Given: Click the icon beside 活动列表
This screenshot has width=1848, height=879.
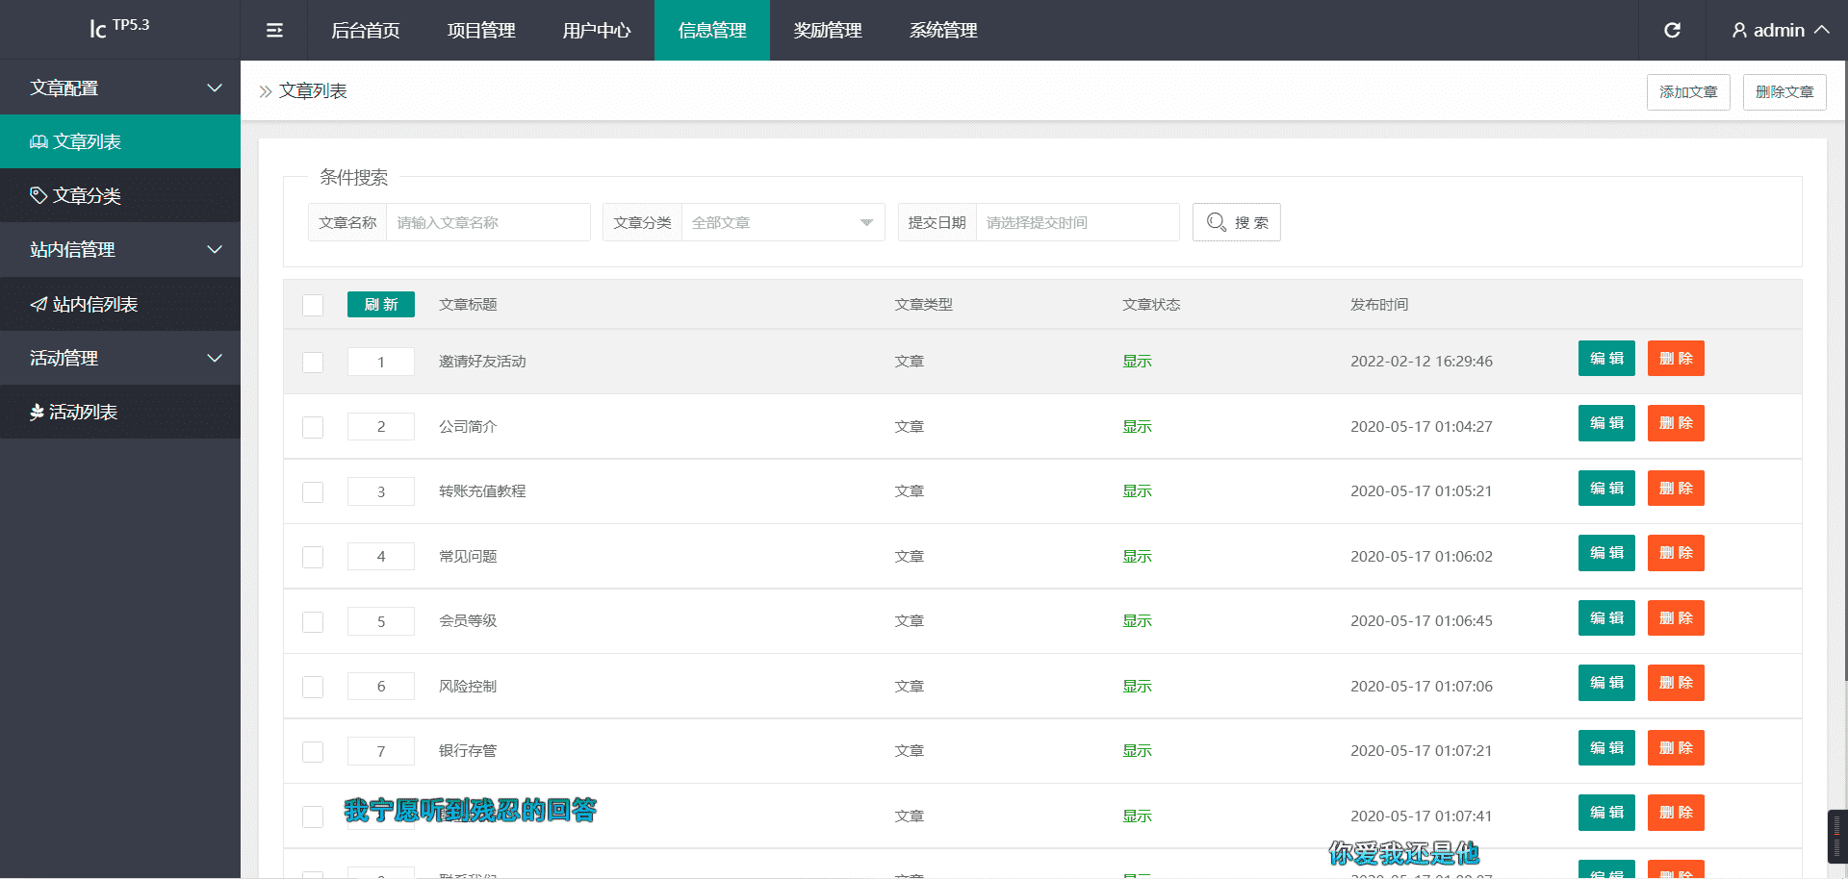Looking at the screenshot, I should pos(37,413).
